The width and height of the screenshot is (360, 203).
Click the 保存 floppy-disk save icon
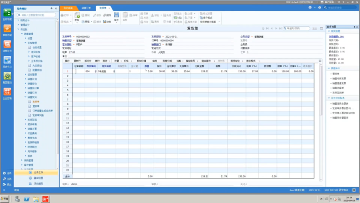pyautogui.click(x=116, y=16)
